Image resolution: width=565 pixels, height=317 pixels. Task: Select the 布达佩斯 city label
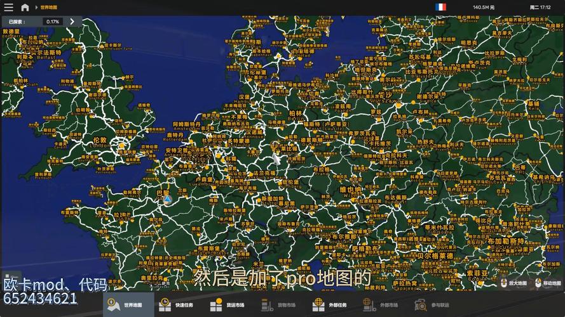[x=395, y=198]
